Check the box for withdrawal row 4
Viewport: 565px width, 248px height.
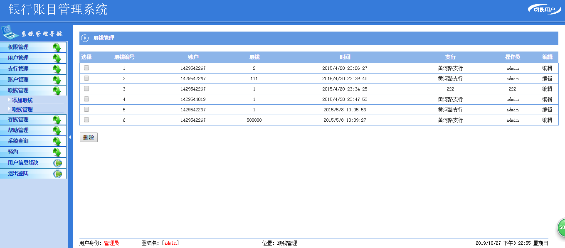point(86,99)
